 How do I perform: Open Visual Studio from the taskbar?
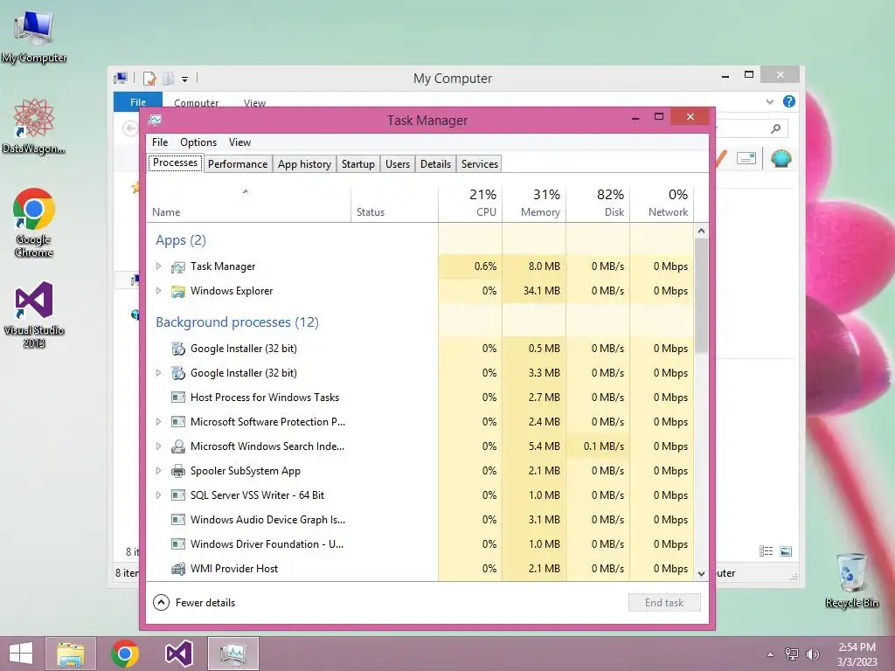(x=178, y=654)
